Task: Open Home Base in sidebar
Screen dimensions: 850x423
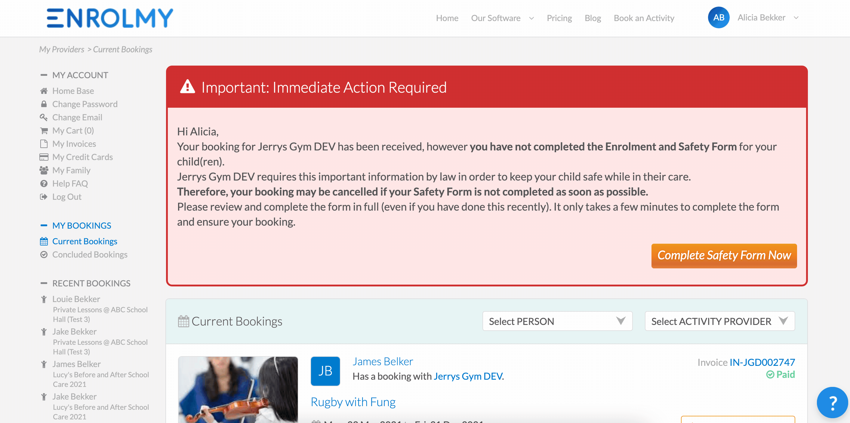Action: point(73,91)
